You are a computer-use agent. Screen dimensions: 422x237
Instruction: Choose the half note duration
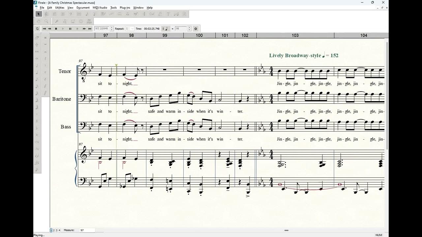click(x=37, y=66)
